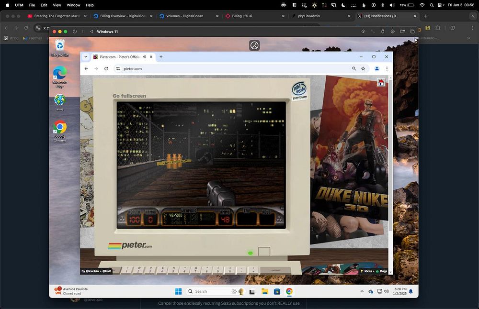Switch to Volumes - DigitalOcean tab
The width and height of the screenshot is (479, 309).
[189, 16]
